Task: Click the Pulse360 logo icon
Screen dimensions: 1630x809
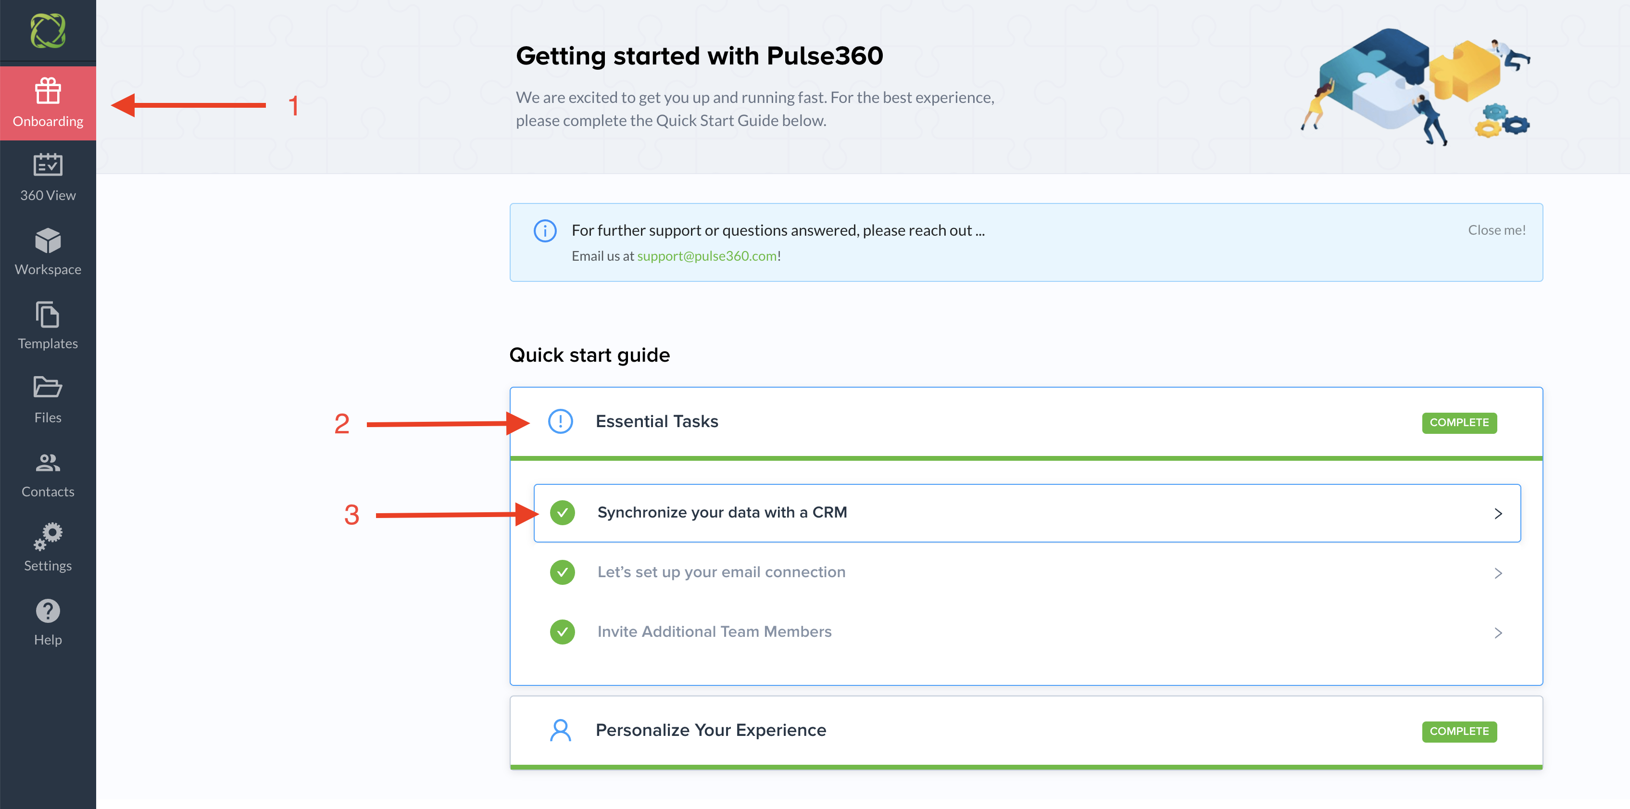Action: (48, 30)
